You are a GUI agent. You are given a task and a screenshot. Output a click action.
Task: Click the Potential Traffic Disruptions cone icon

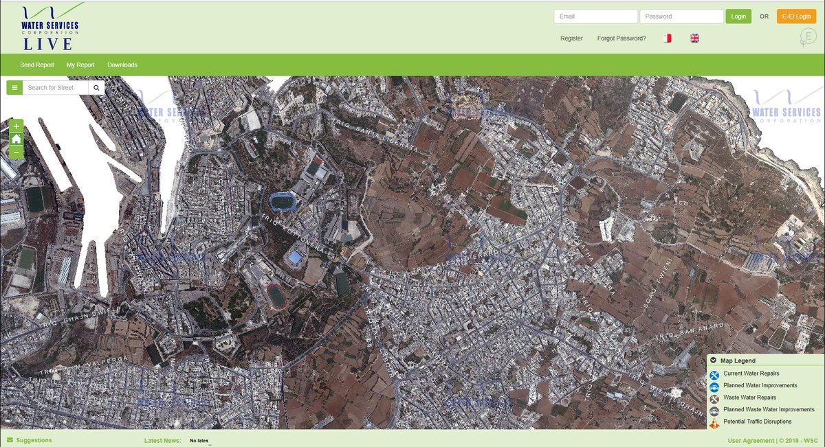tap(714, 422)
